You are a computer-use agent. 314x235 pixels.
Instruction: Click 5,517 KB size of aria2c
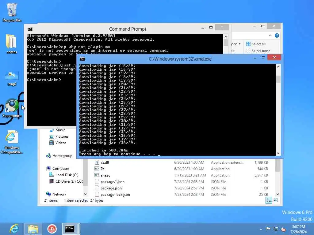(261, 175)
